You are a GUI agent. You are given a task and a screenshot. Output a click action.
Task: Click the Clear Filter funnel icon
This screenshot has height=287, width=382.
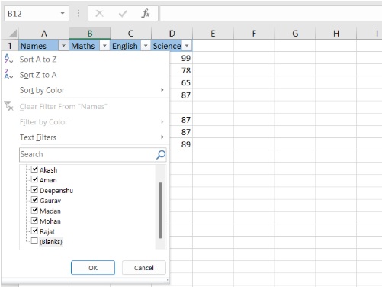(x=8, y=106)
